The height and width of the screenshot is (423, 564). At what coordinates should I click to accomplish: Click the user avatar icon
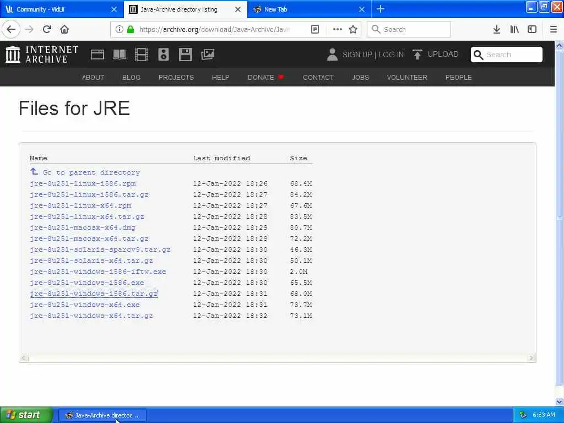[x=332, y=55]
